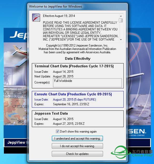Viewport: 154px width, 164px height.
Task: Click Welcome to JeppView for Windows title
Action: (55, 6)
